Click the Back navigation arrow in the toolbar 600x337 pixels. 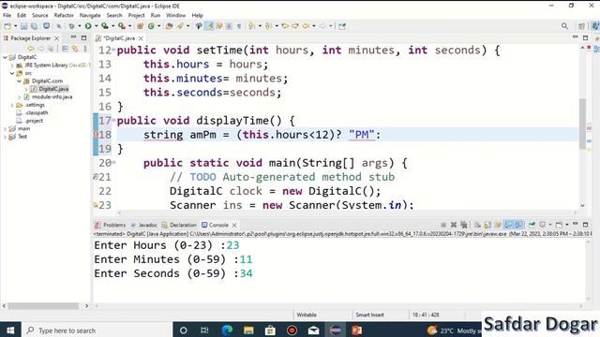click(x=306, y=26)
